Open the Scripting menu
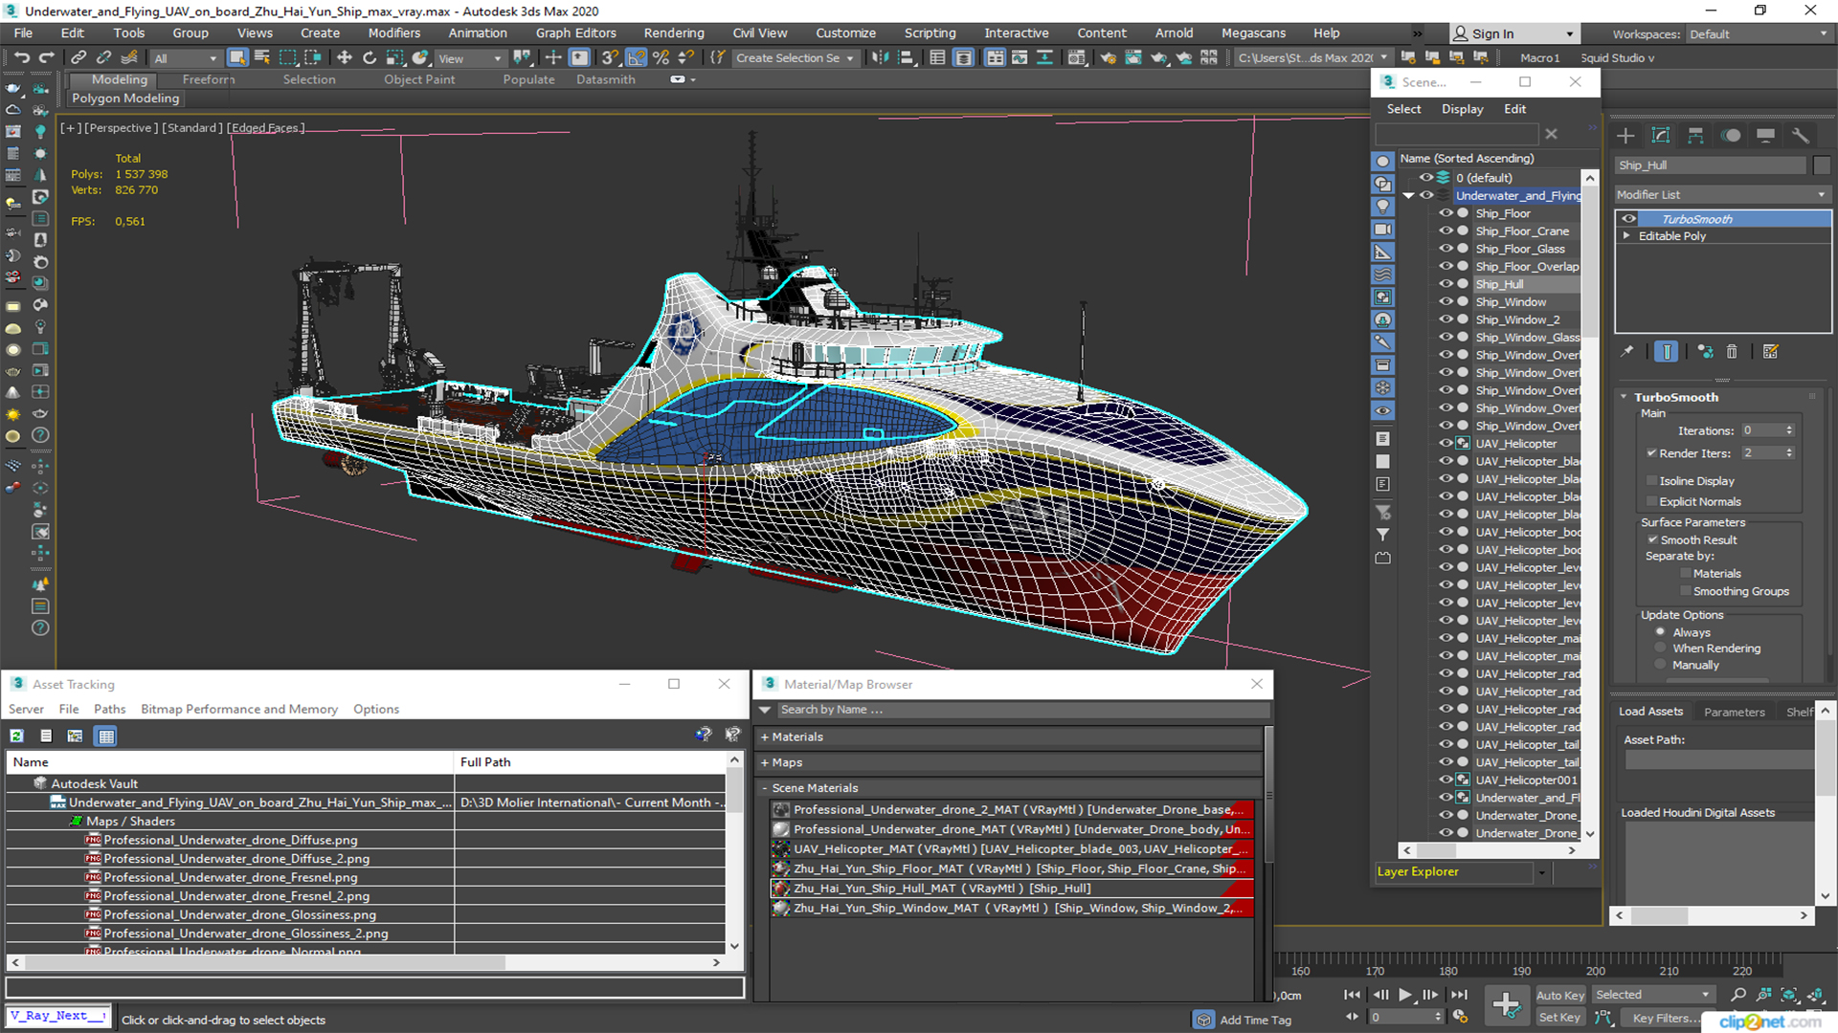This screenshot has height=1033, width=1838. click(930, 33)
